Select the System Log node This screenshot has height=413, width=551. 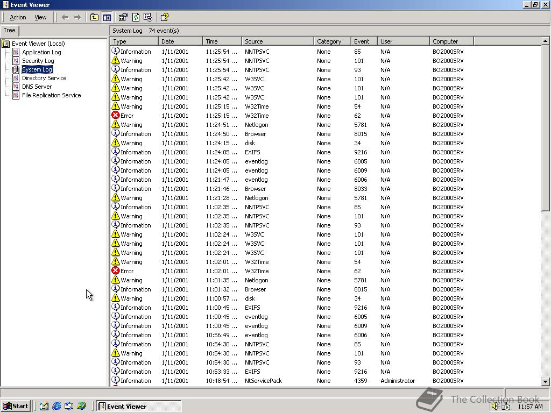37,69
